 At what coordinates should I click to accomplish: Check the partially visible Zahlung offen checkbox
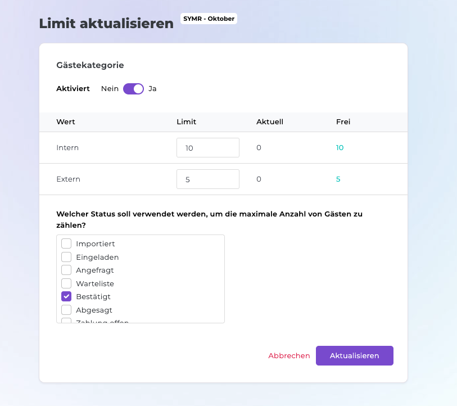pos(66,321)
